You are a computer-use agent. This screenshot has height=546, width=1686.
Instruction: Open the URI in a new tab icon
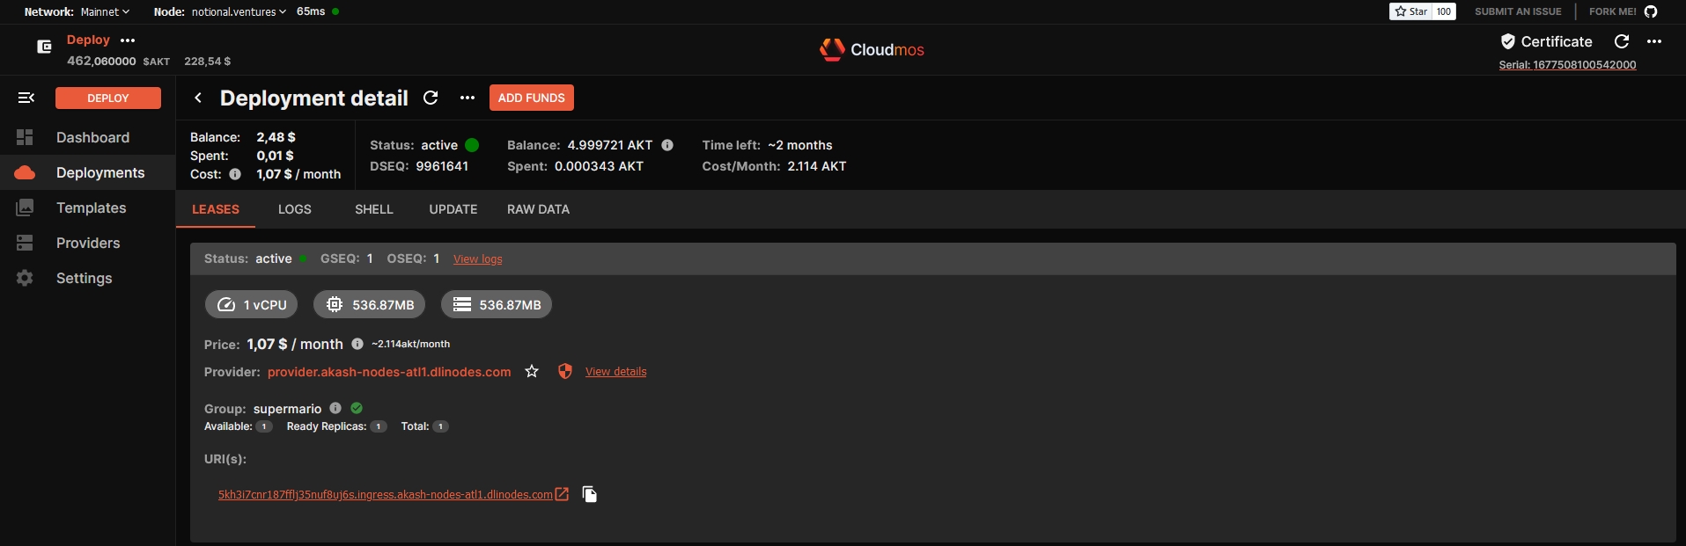[562, 494]
